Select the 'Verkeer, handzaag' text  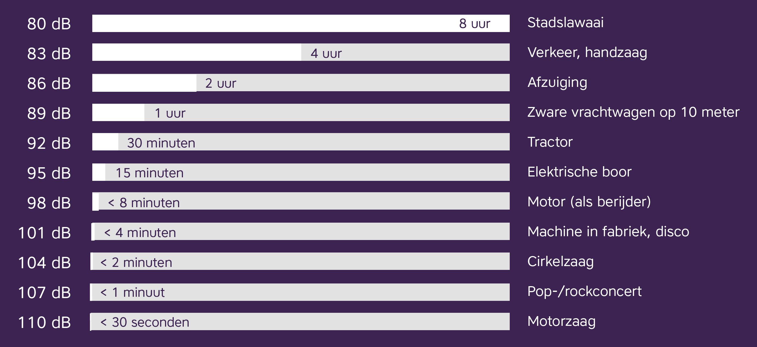pos(587,53)
